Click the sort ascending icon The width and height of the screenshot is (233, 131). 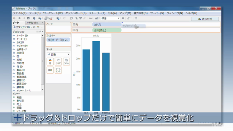point(76,18)
